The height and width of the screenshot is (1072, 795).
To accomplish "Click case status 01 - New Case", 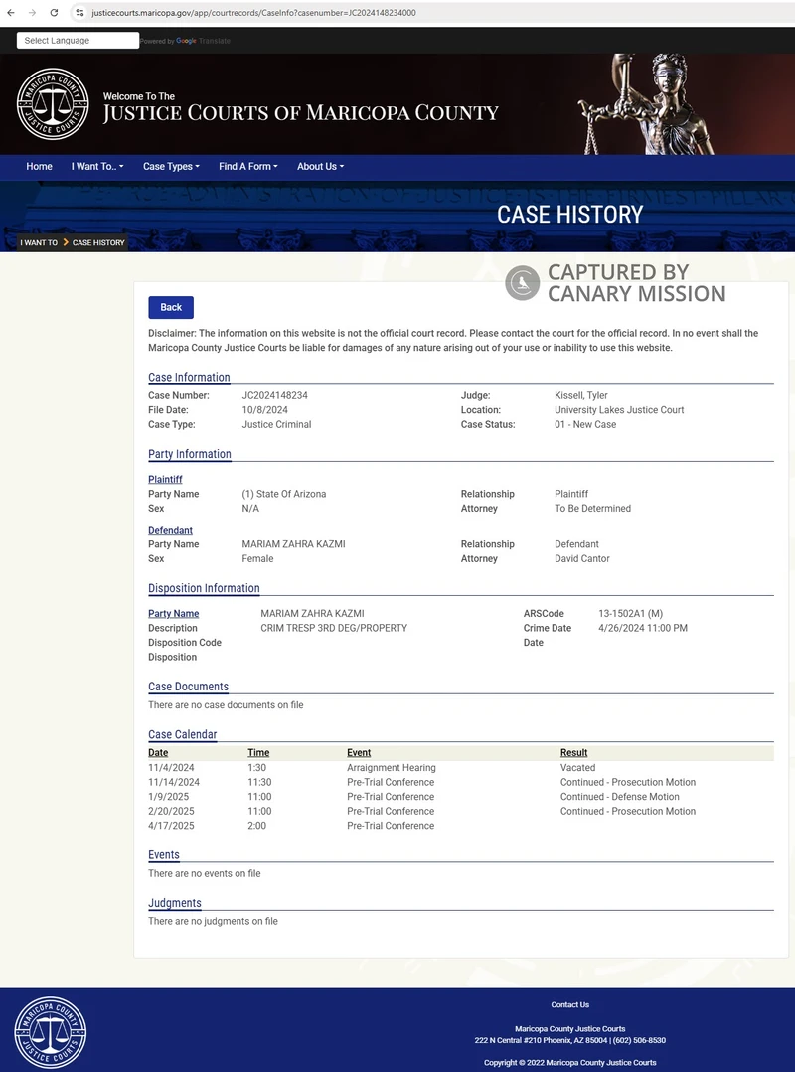I will (x=585, y=424).
